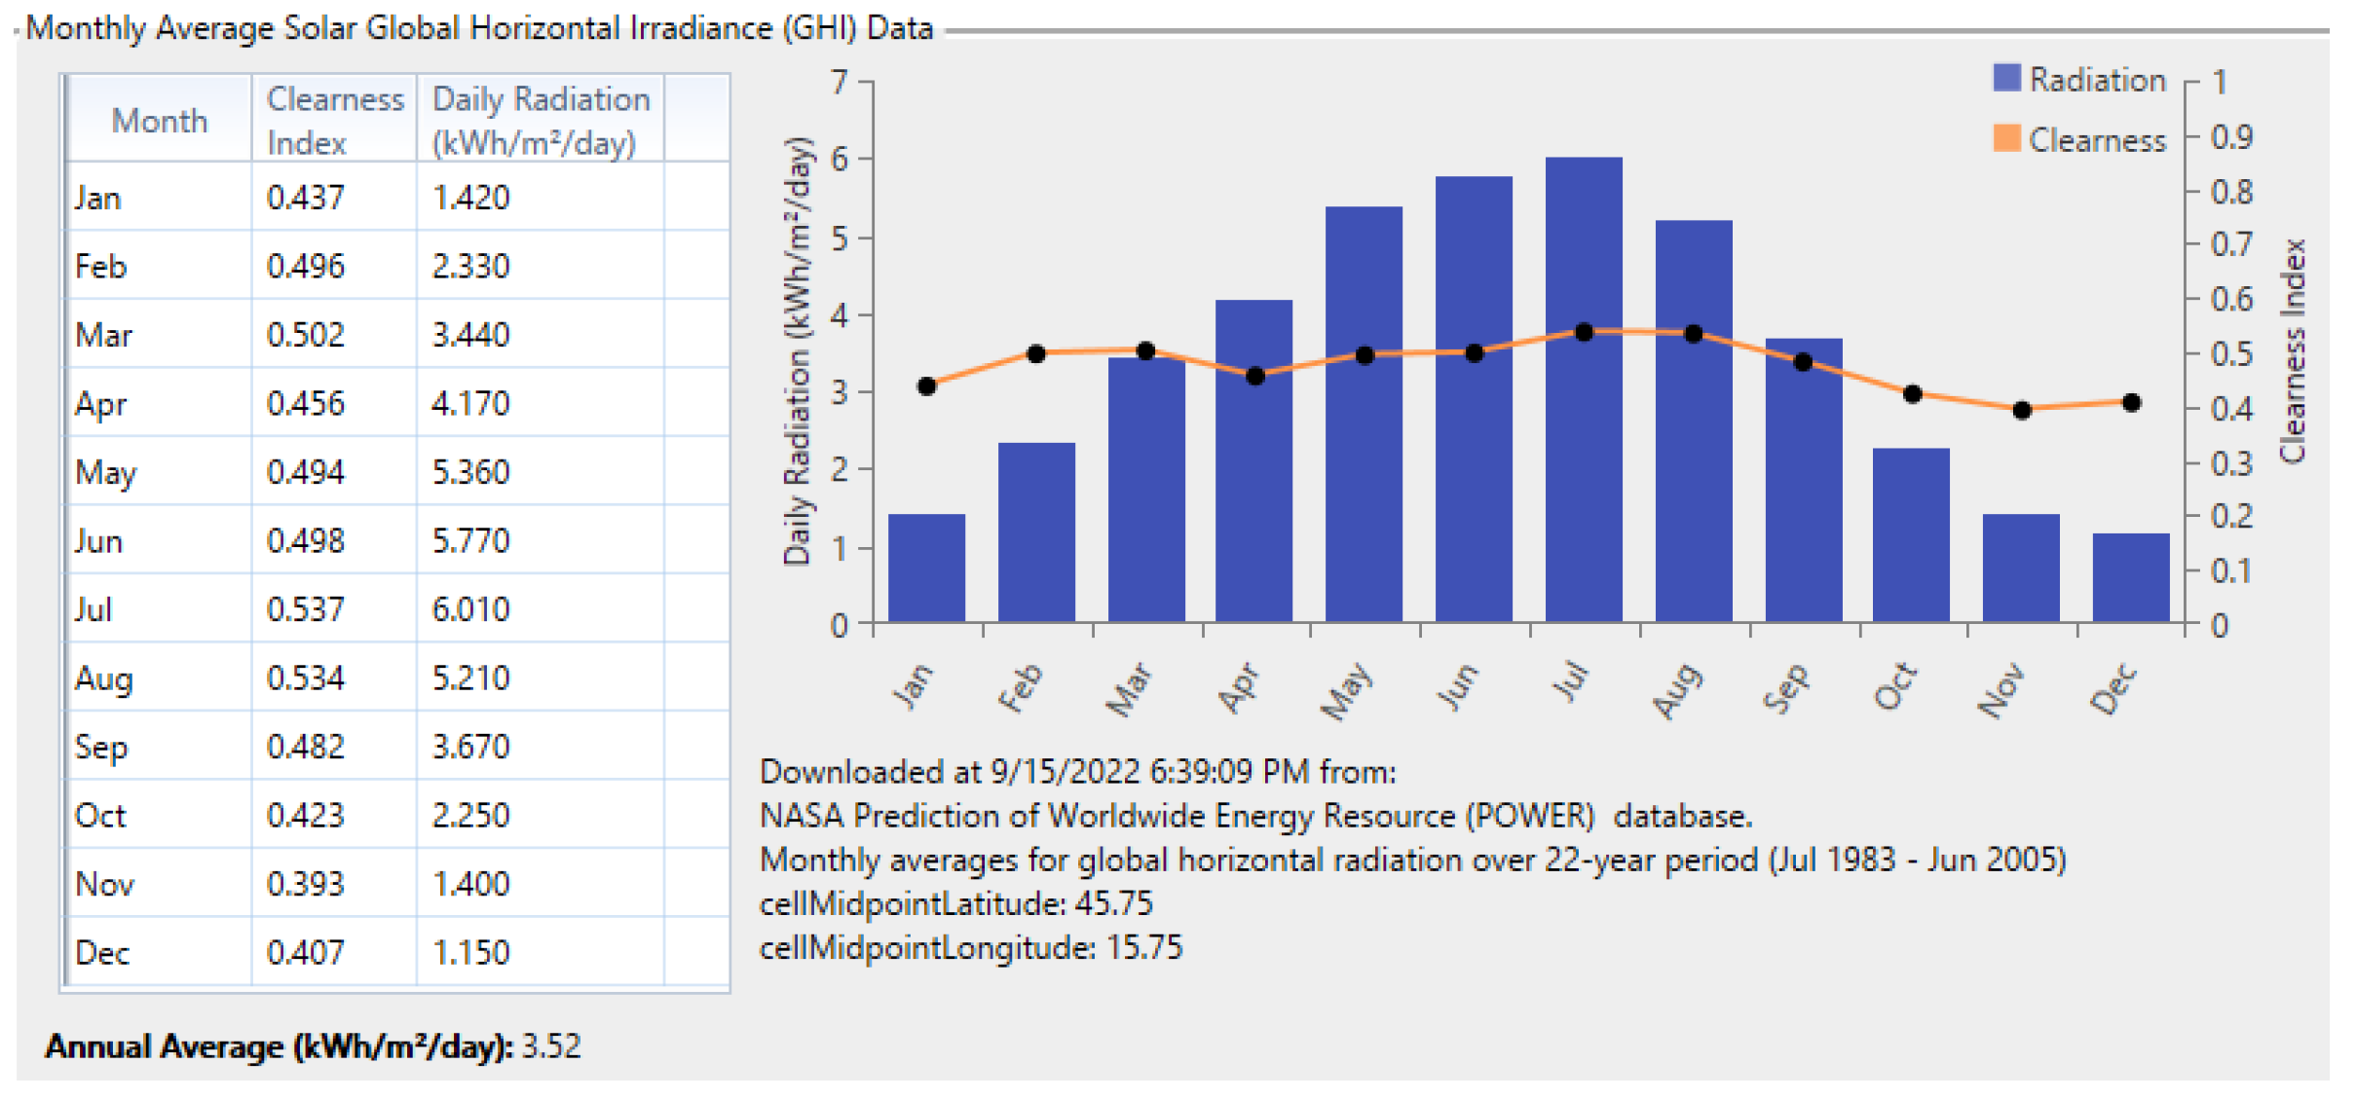
Task: Select the Mar radiation value 3.440
Action: click(470, 335)
